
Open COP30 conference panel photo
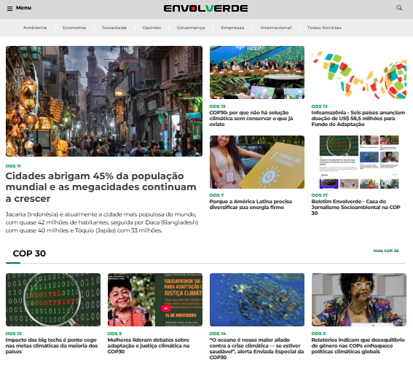tap(257, 72)
